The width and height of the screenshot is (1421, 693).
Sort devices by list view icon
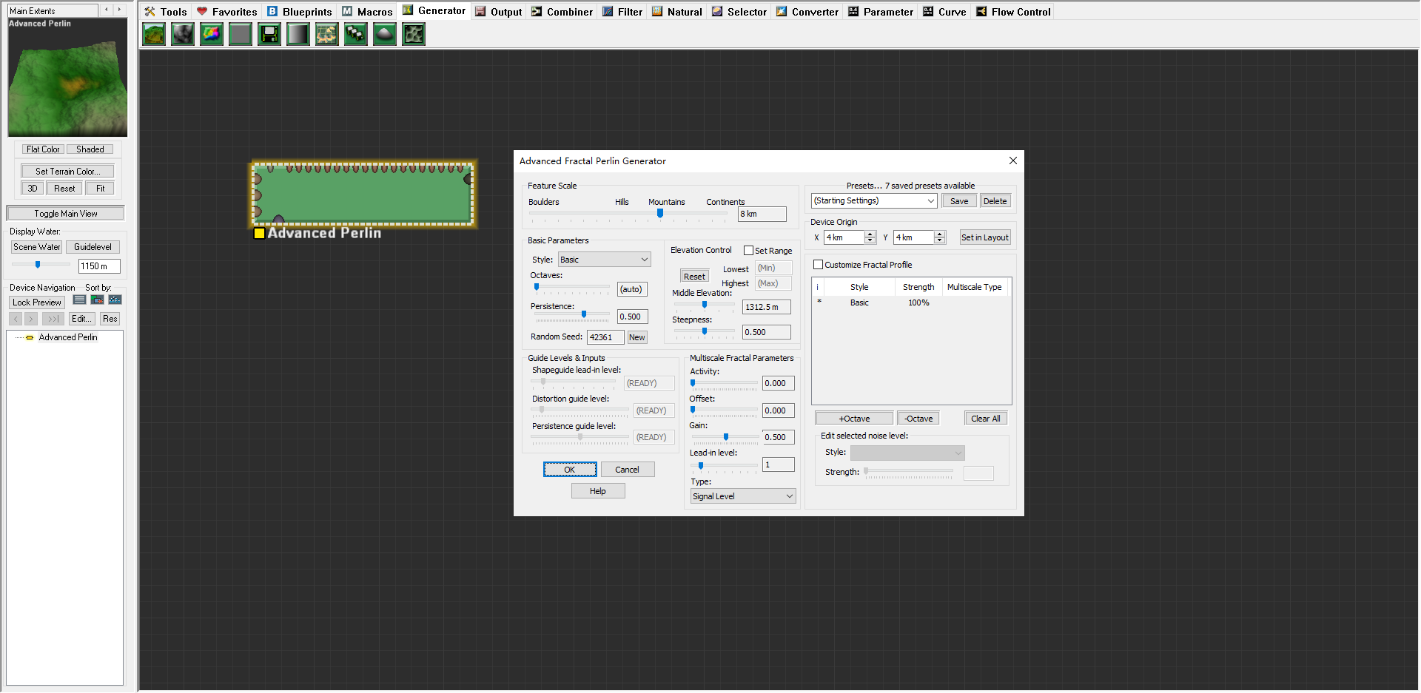[x=80, y=300]
